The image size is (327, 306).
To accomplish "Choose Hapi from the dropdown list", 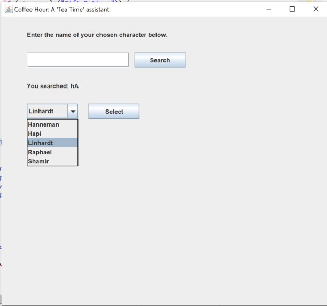I will tap(52, 134).
